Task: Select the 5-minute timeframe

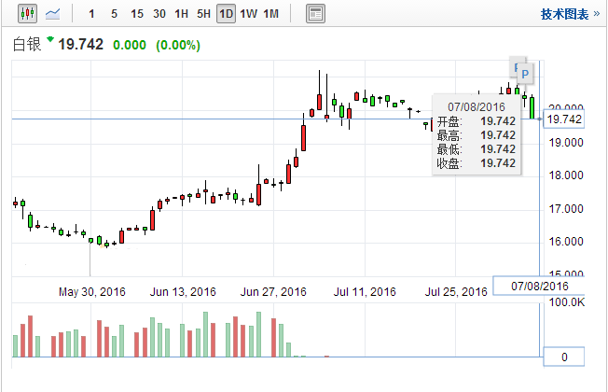Action: point(113,14)
